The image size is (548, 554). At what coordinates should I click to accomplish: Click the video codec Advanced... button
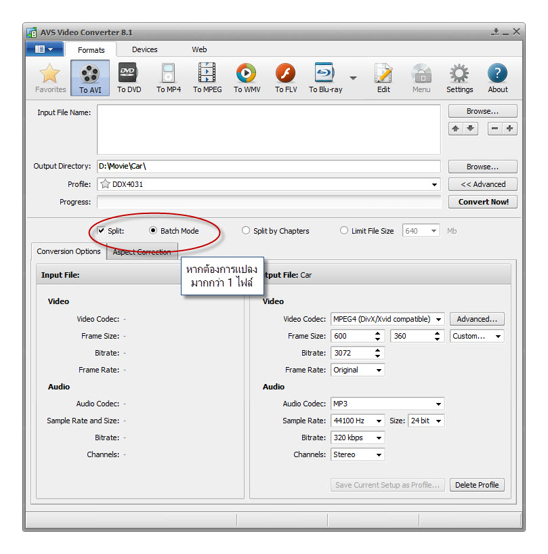pyautogui.click(x=477, y=319)
